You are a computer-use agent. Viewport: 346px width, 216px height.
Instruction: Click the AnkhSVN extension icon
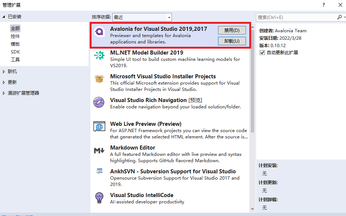[99, 171]
